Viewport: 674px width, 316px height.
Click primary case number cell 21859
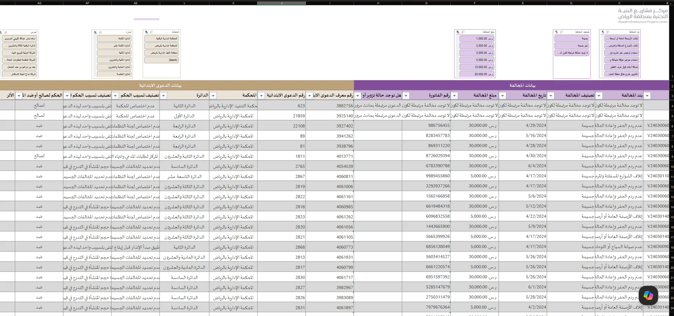click(x=282, y=116)
